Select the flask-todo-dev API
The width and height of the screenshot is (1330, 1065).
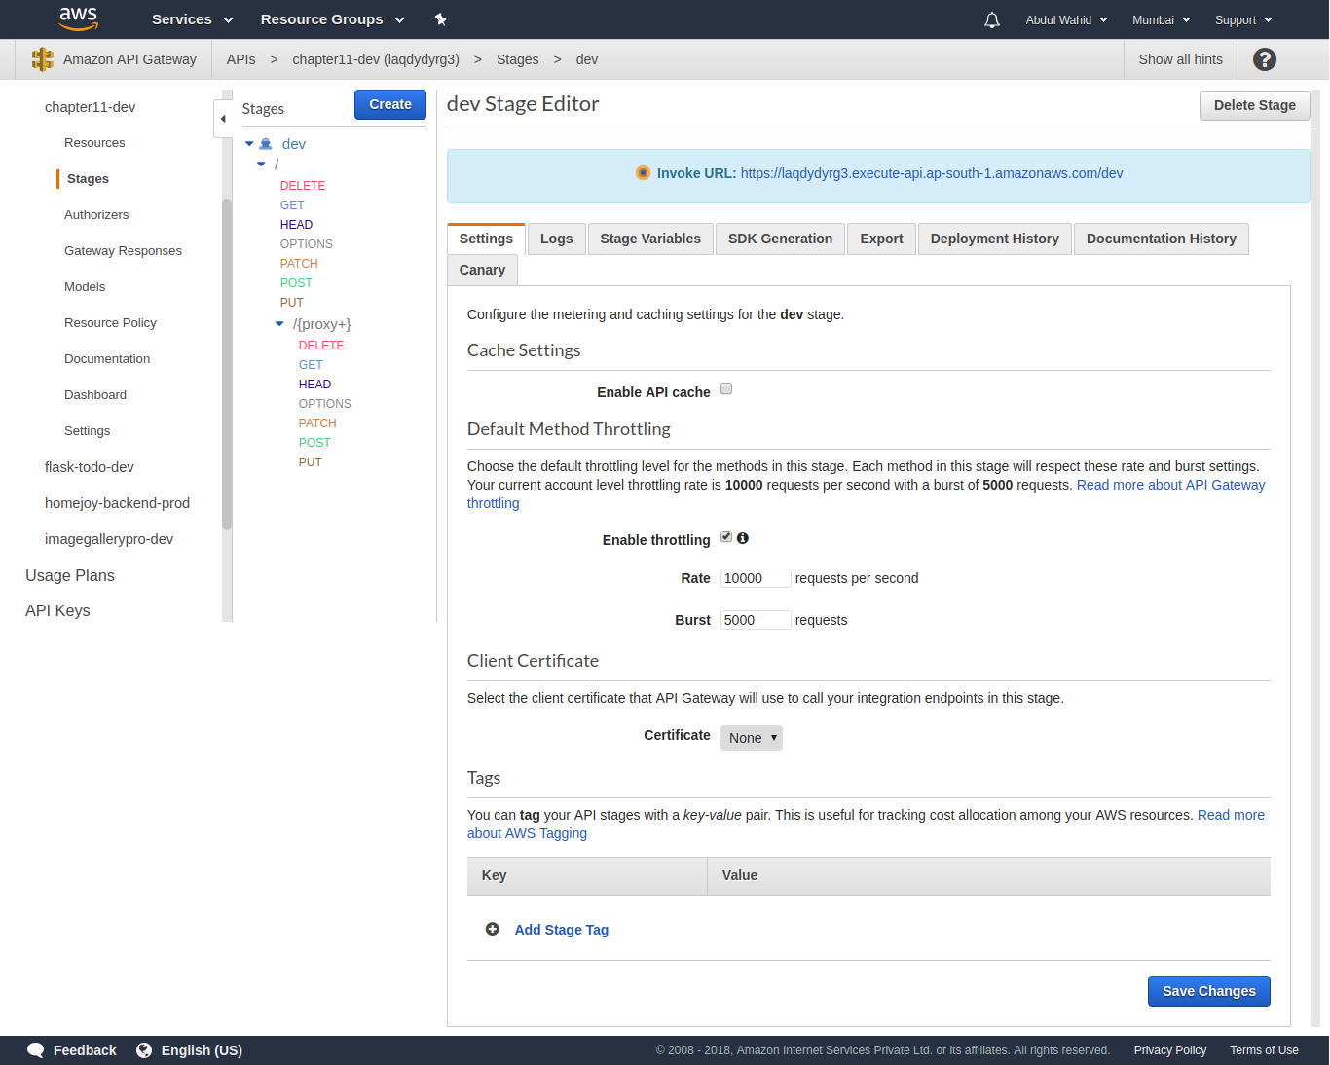click(90, 467)
